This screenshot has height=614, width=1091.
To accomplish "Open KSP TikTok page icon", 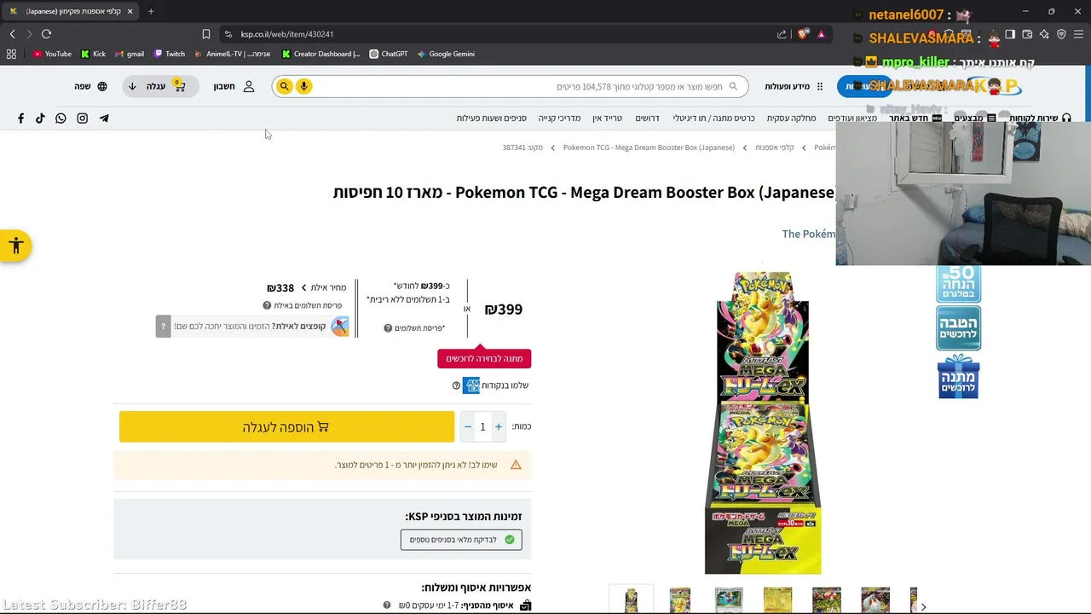I will pos(40,119).
